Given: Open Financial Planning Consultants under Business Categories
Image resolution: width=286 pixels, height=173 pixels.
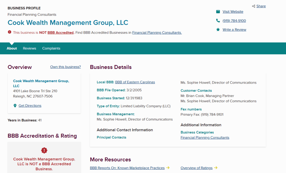Looking at the screenshot, I should click(x=205, y=138).
